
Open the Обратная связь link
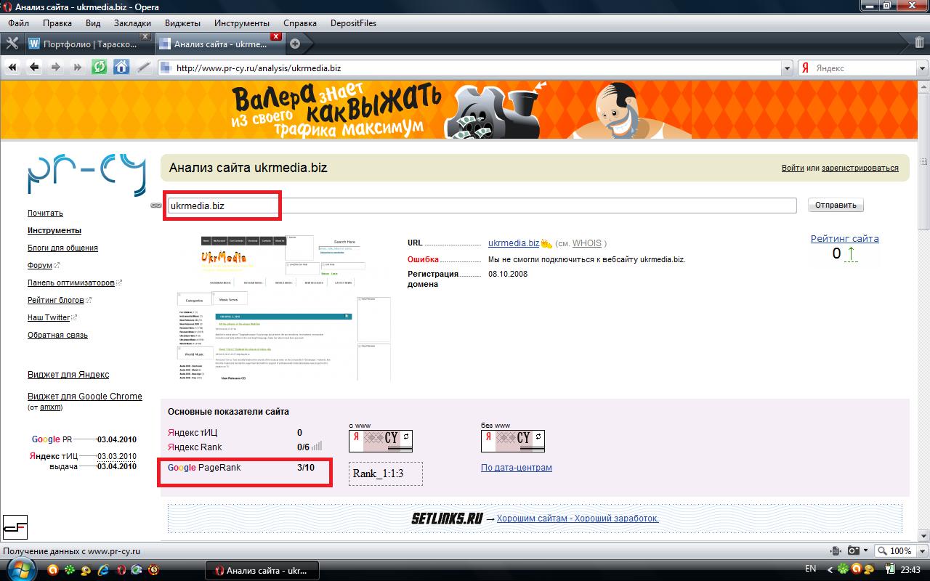click(57, 335)
